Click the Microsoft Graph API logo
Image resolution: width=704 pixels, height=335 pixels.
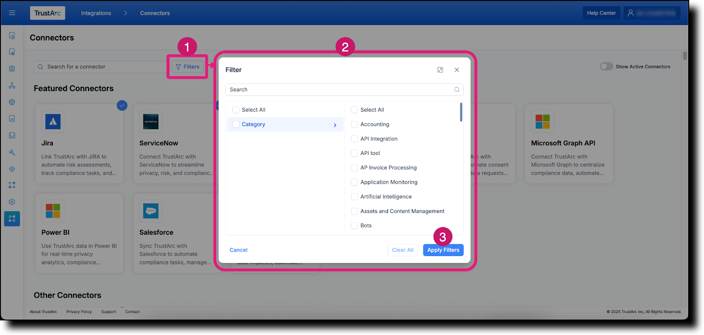pyautogui.click(x=543, y=122)
